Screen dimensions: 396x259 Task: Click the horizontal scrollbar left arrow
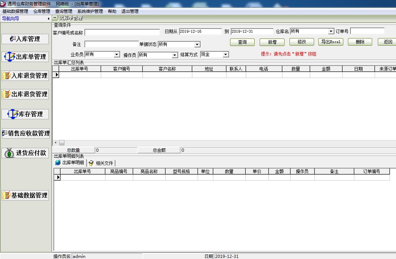pyautogui.click(x=56, y=143)
